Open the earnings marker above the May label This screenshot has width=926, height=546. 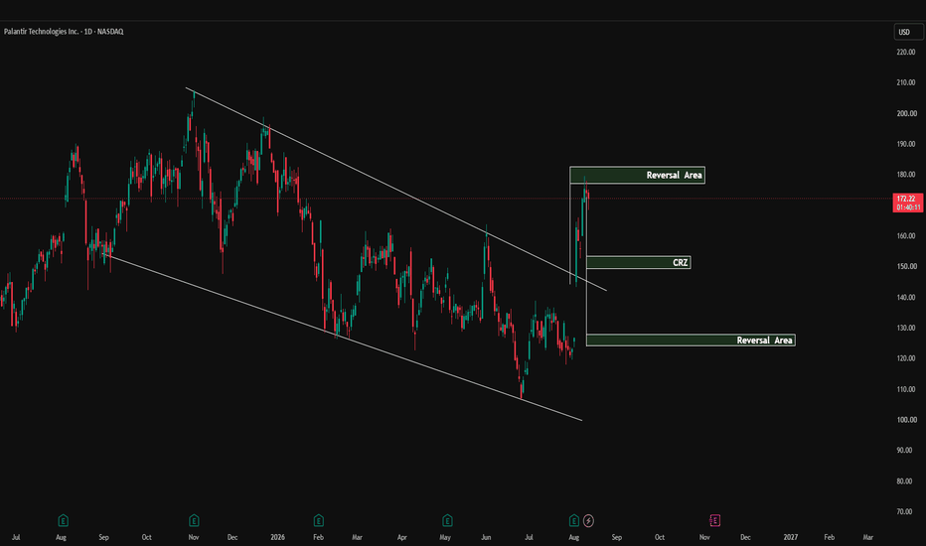click(447, 520)
